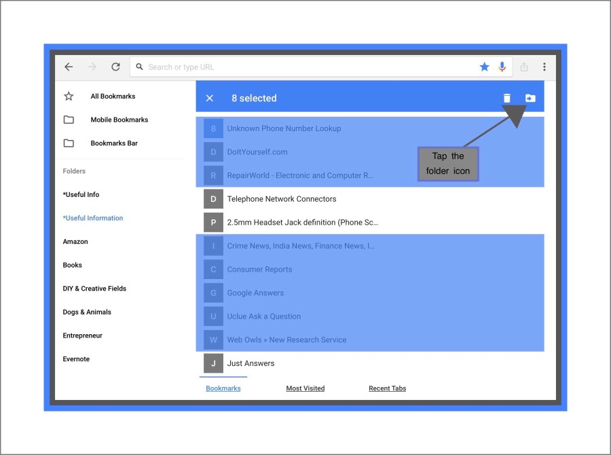Click the reload page icon
The image size is (611, 455).
pyautogui.click(x=115, y=67)
